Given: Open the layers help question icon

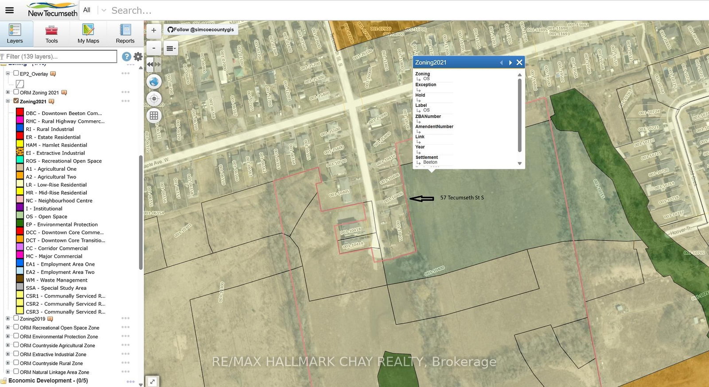Looking at the screenshot, I should (126, 57).
